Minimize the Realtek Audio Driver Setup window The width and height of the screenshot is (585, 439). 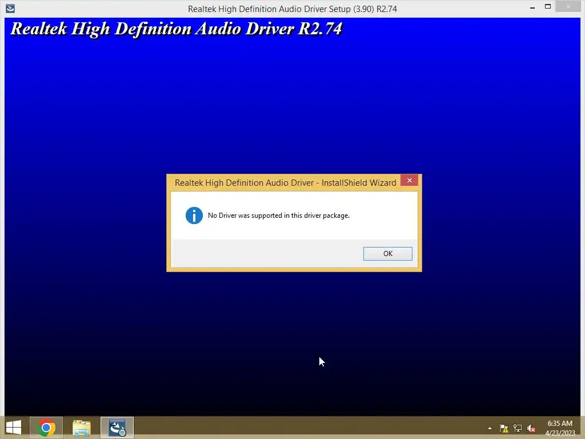[x=532, y=7]
